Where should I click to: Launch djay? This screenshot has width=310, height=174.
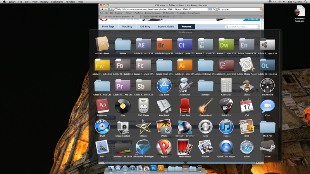pos(123,106)
